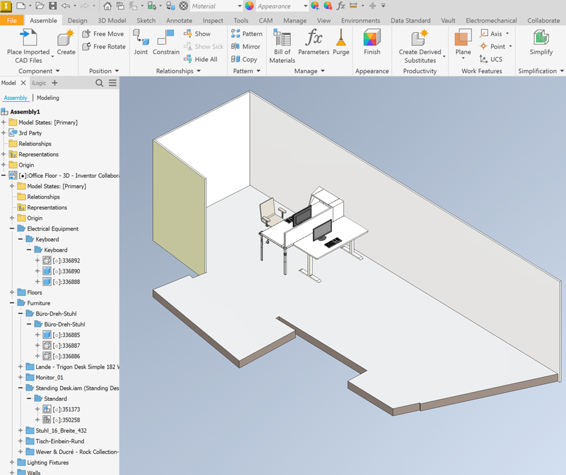Select component 336892 under Keyboard
Screen dimensions: 566x475
pos(66,261)
